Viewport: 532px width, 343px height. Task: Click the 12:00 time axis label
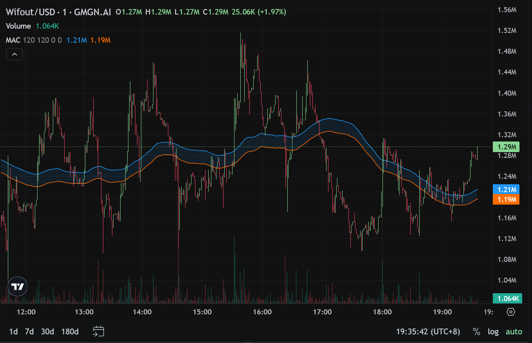pos(26,312)
